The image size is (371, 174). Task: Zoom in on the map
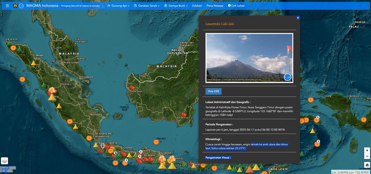click(x=367, y=151)
